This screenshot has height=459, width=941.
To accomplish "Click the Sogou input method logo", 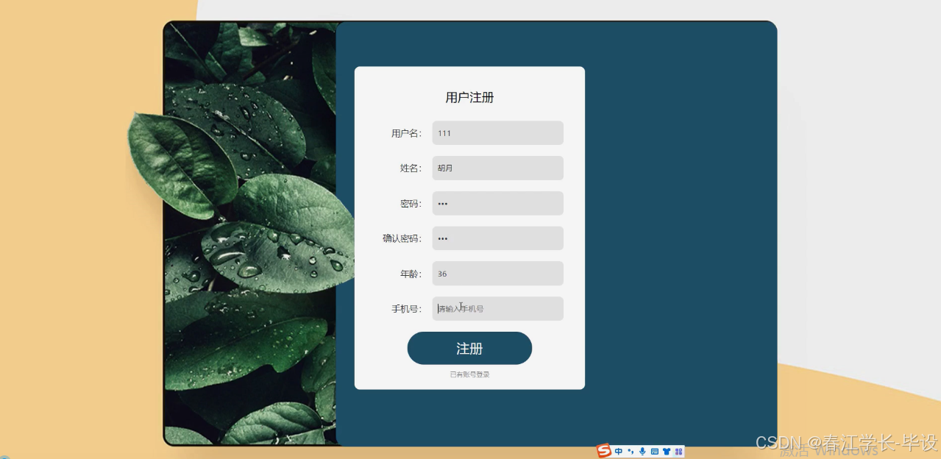I will click(604, 450).
